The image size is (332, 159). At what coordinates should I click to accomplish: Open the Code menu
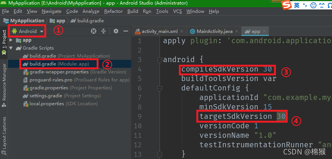[72, 11]
